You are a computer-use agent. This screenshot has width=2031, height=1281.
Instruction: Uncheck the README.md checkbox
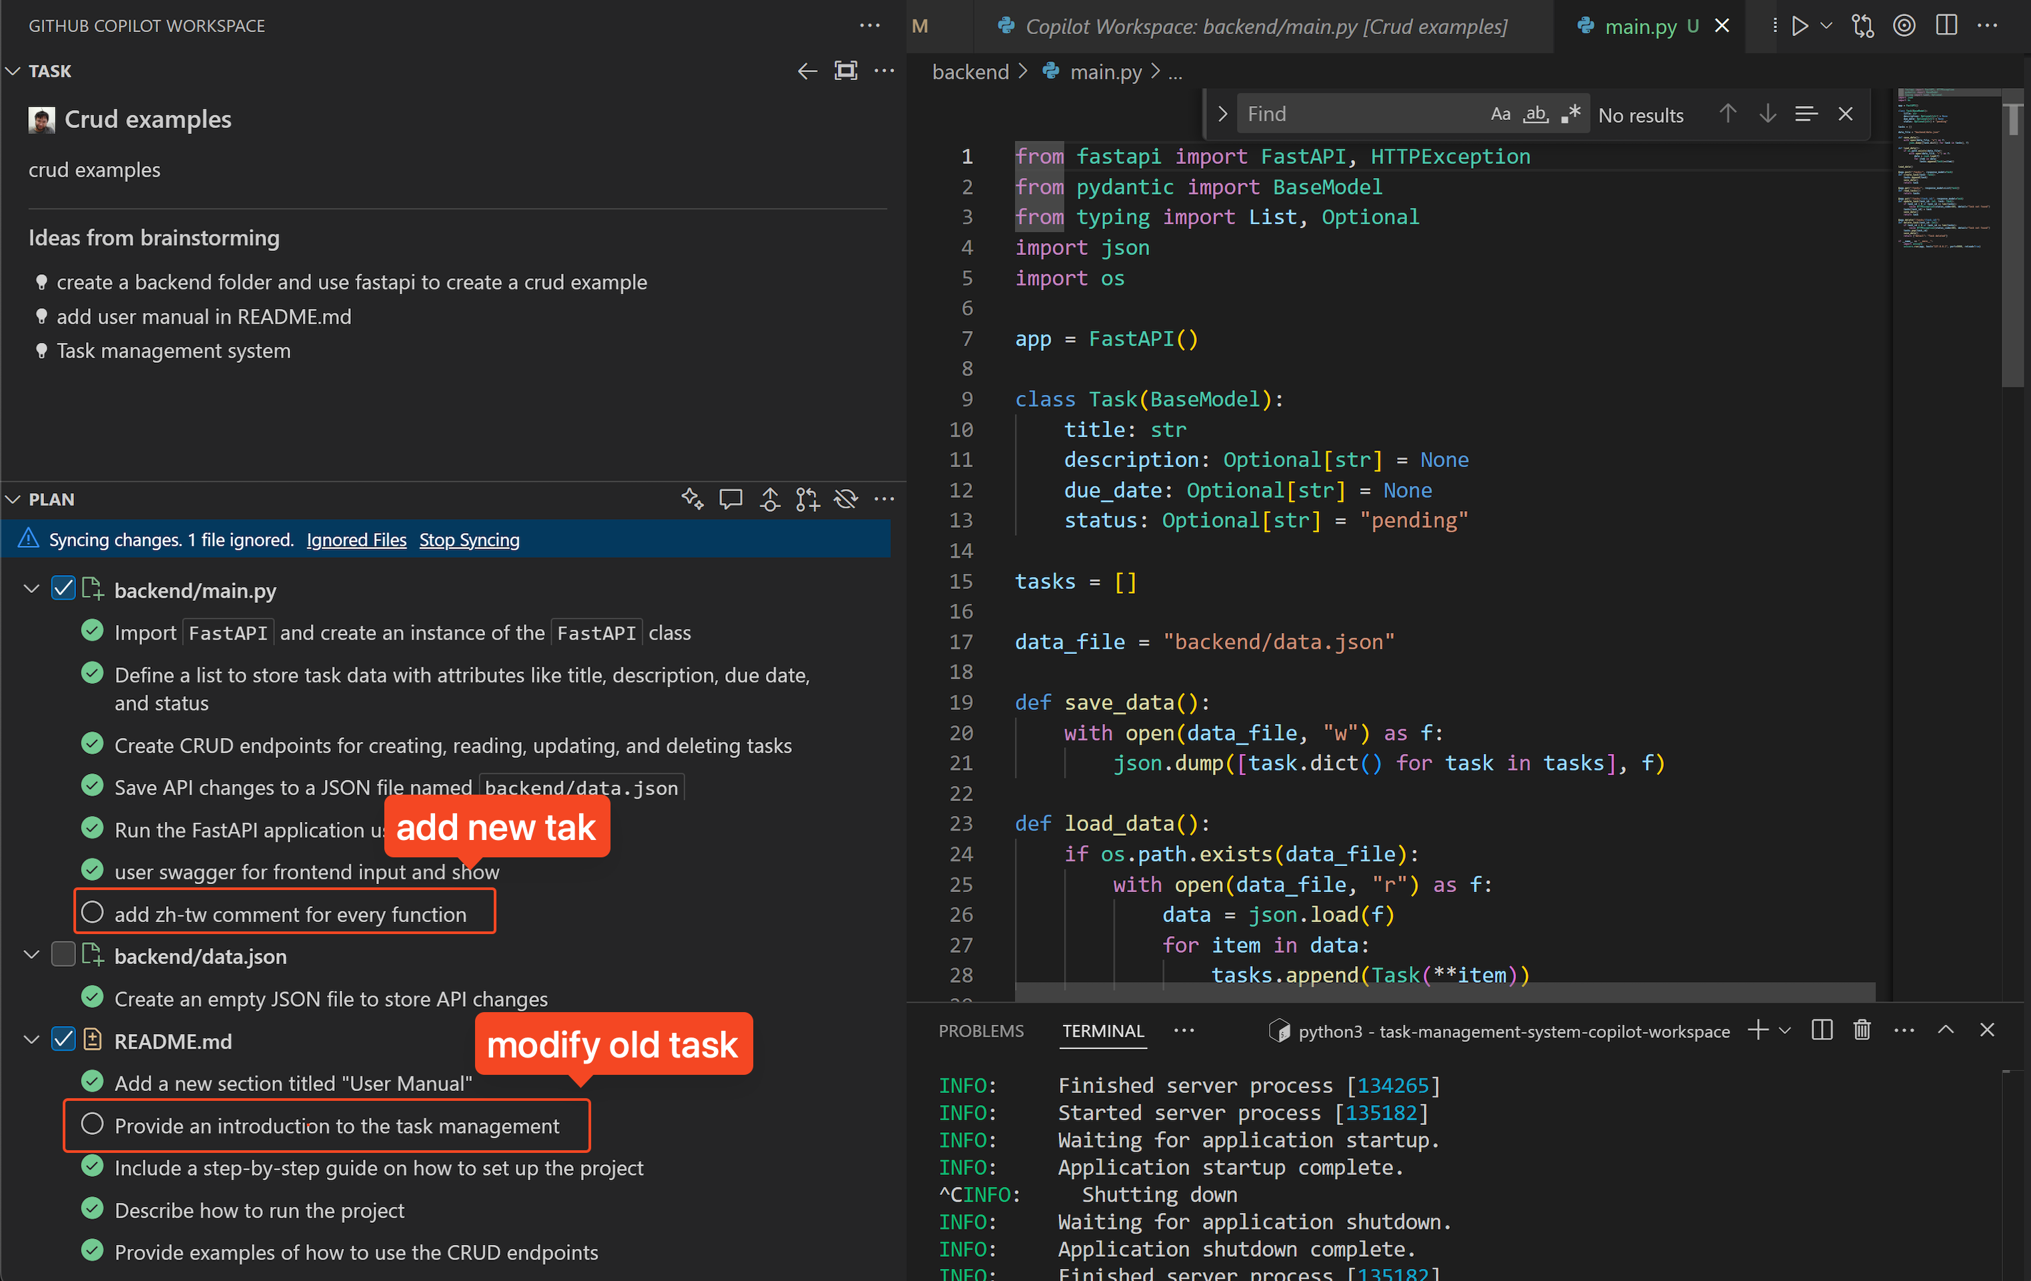click(x=63, y=1039)
